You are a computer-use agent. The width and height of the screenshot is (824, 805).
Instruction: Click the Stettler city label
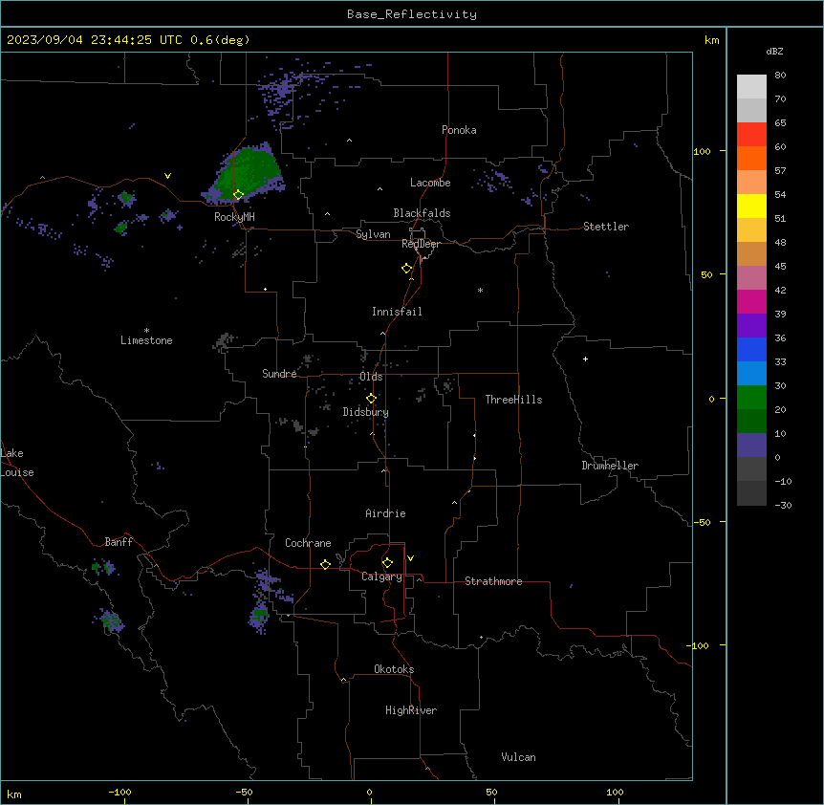point(606,227)
